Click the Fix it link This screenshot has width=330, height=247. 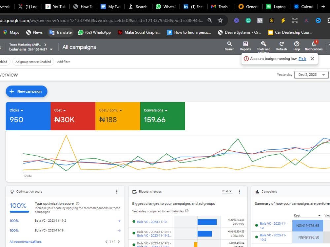pyautogui.click(x=302, y=59)
